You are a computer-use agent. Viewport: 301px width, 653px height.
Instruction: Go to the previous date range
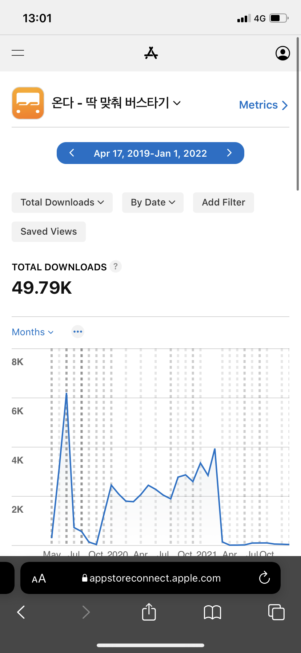point(72,153)
